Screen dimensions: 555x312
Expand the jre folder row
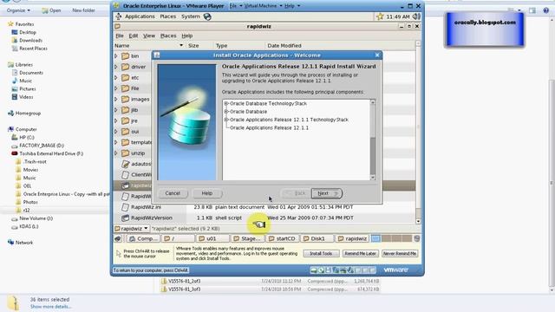click(116, 120)
